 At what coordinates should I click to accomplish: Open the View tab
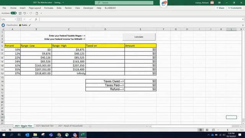77,8
